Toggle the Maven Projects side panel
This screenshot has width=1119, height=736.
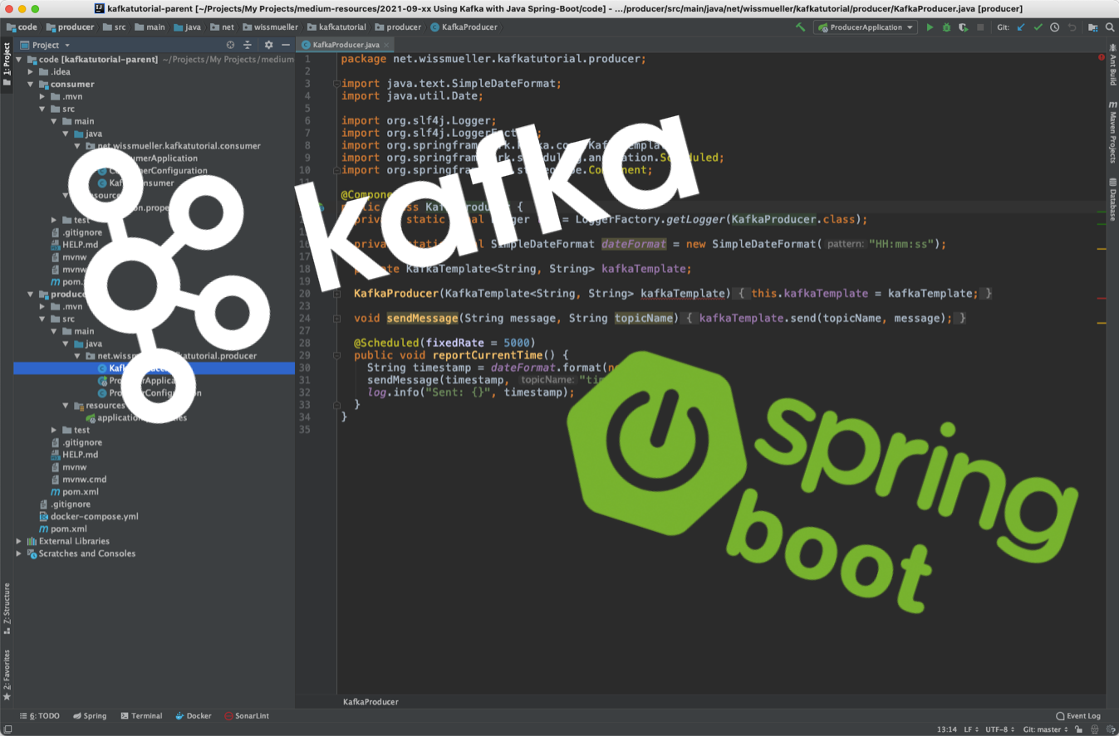[x=1112, y=131]
